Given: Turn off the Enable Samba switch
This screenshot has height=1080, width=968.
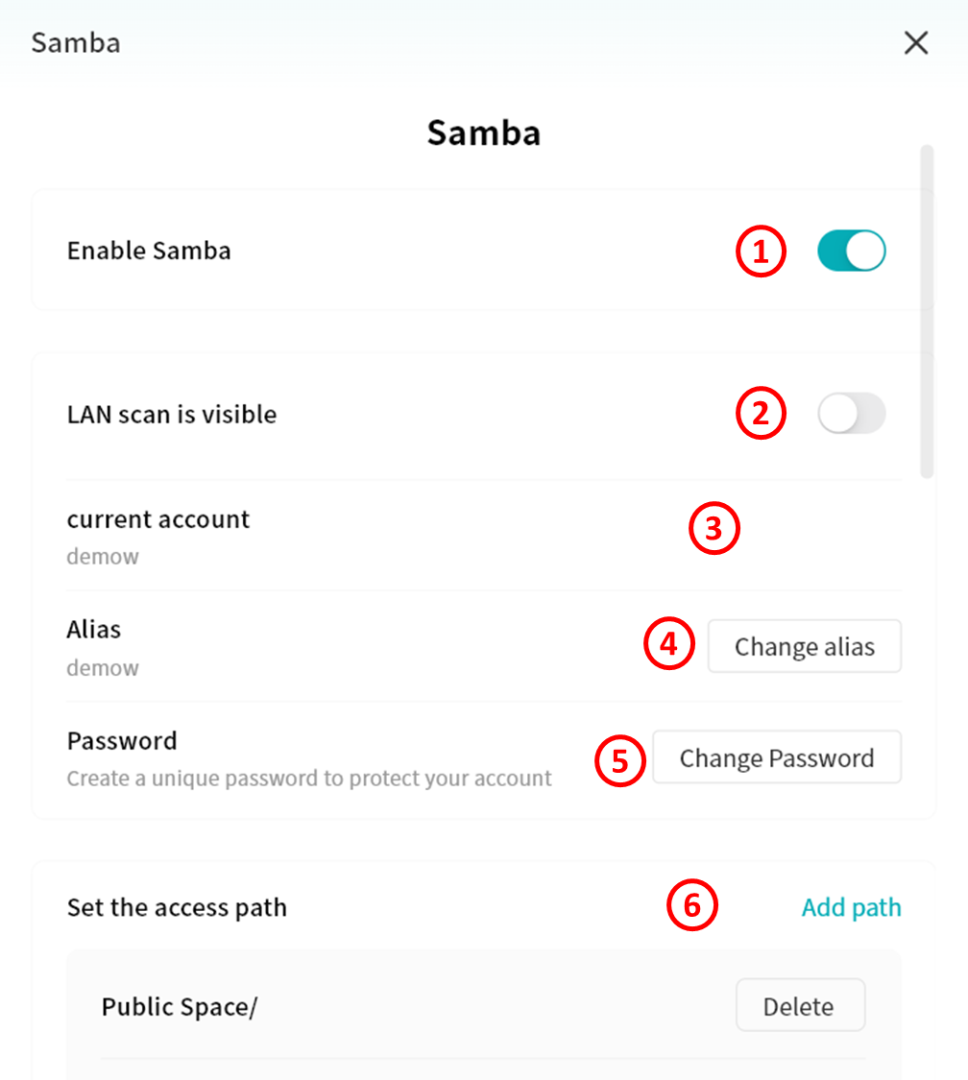Looking at the screenshot, I should (x=851, y=251).
